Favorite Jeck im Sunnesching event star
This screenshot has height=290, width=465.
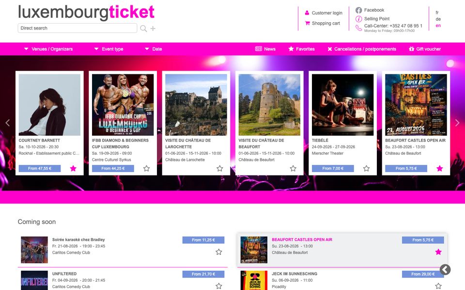click(x=438, y=286)
